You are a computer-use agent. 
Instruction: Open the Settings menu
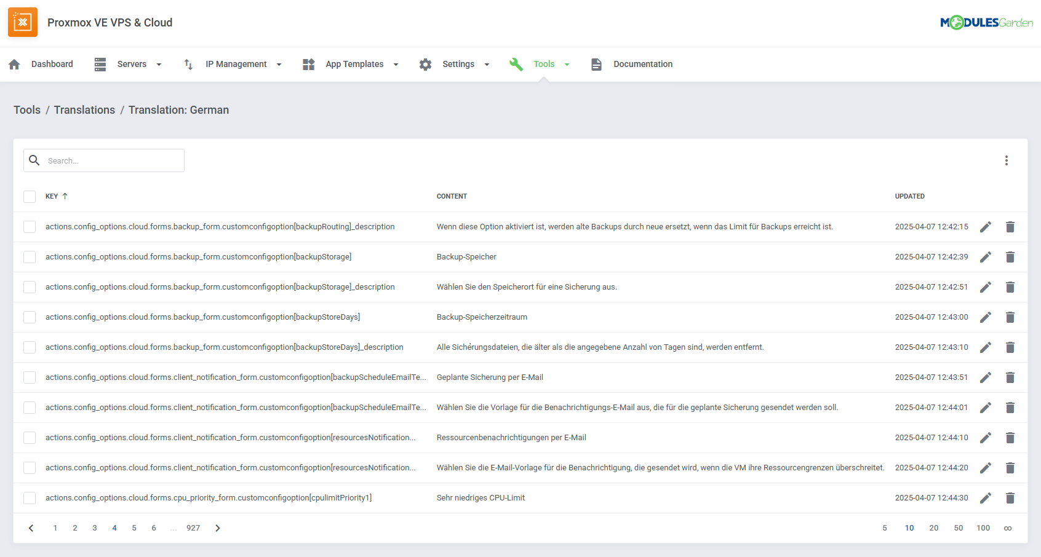coord(458,64)
